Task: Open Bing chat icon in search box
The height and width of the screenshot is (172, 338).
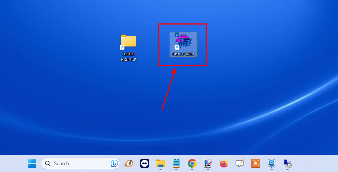Action: (x=114, y=163)
